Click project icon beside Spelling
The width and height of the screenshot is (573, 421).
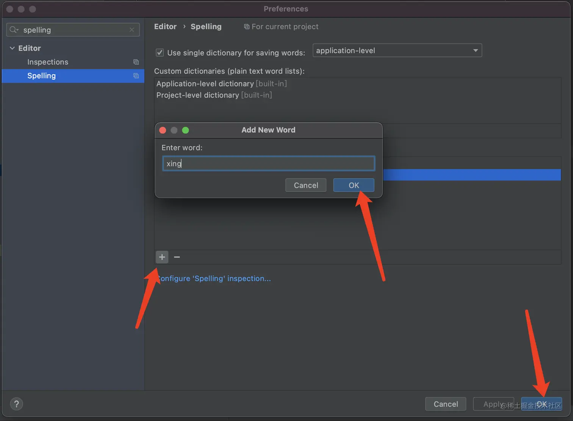tap(136, 76)
